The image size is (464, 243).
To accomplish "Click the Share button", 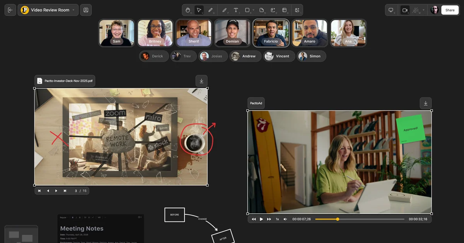I will 450,10.
